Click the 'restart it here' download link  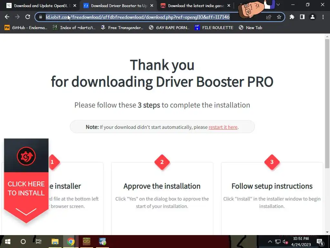(223, 127)
